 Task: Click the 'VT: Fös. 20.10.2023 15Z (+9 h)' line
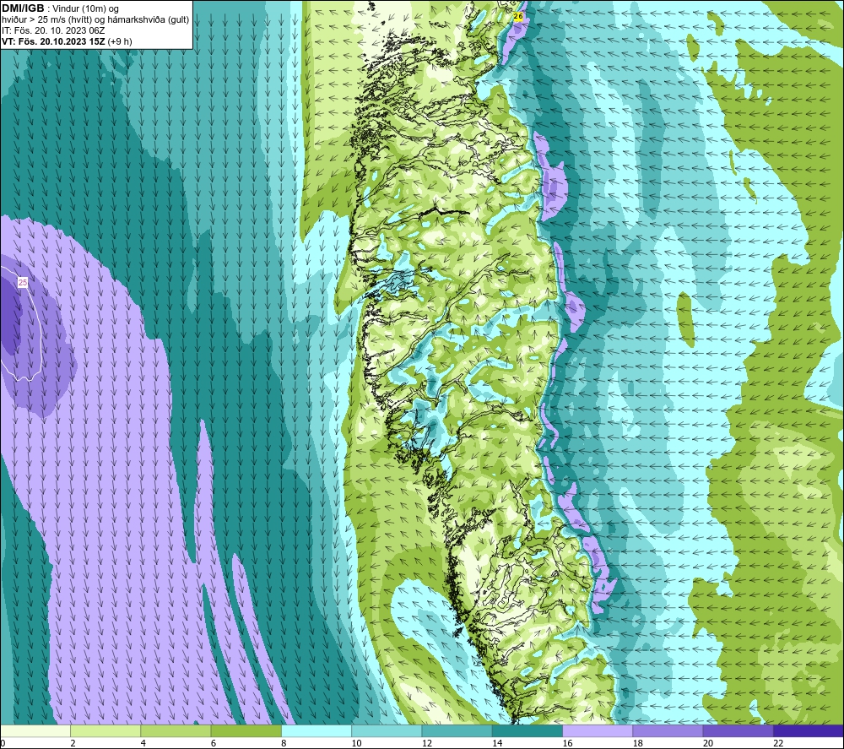click(67, 41)
